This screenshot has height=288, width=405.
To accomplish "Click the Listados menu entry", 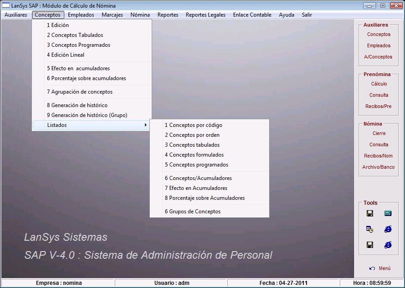I will point(92,125).
